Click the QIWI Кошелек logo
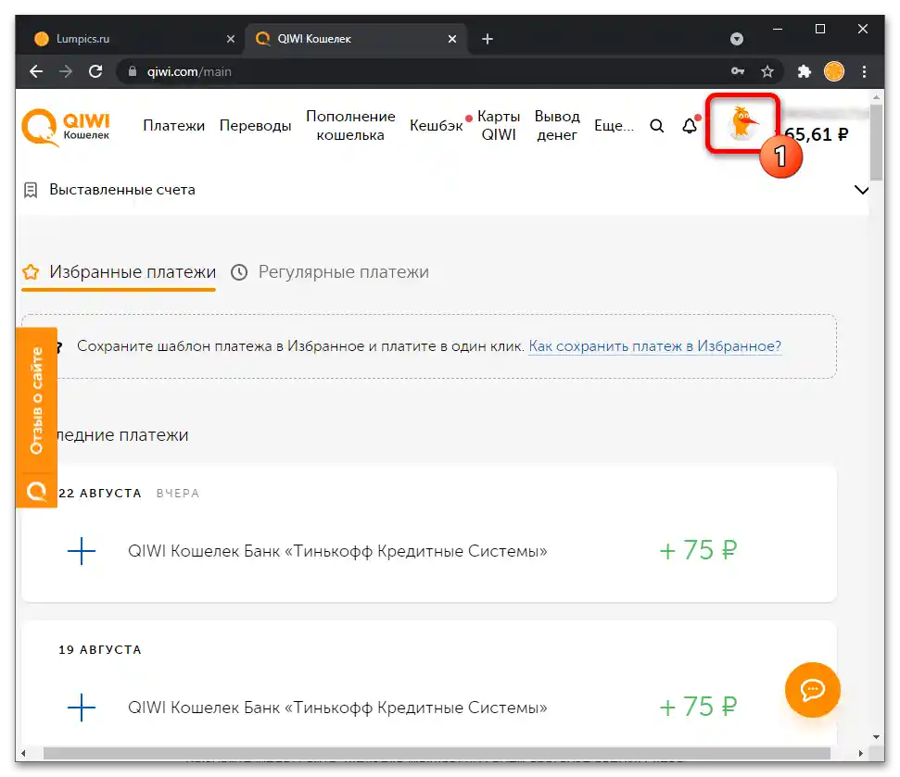 [66, 127]
